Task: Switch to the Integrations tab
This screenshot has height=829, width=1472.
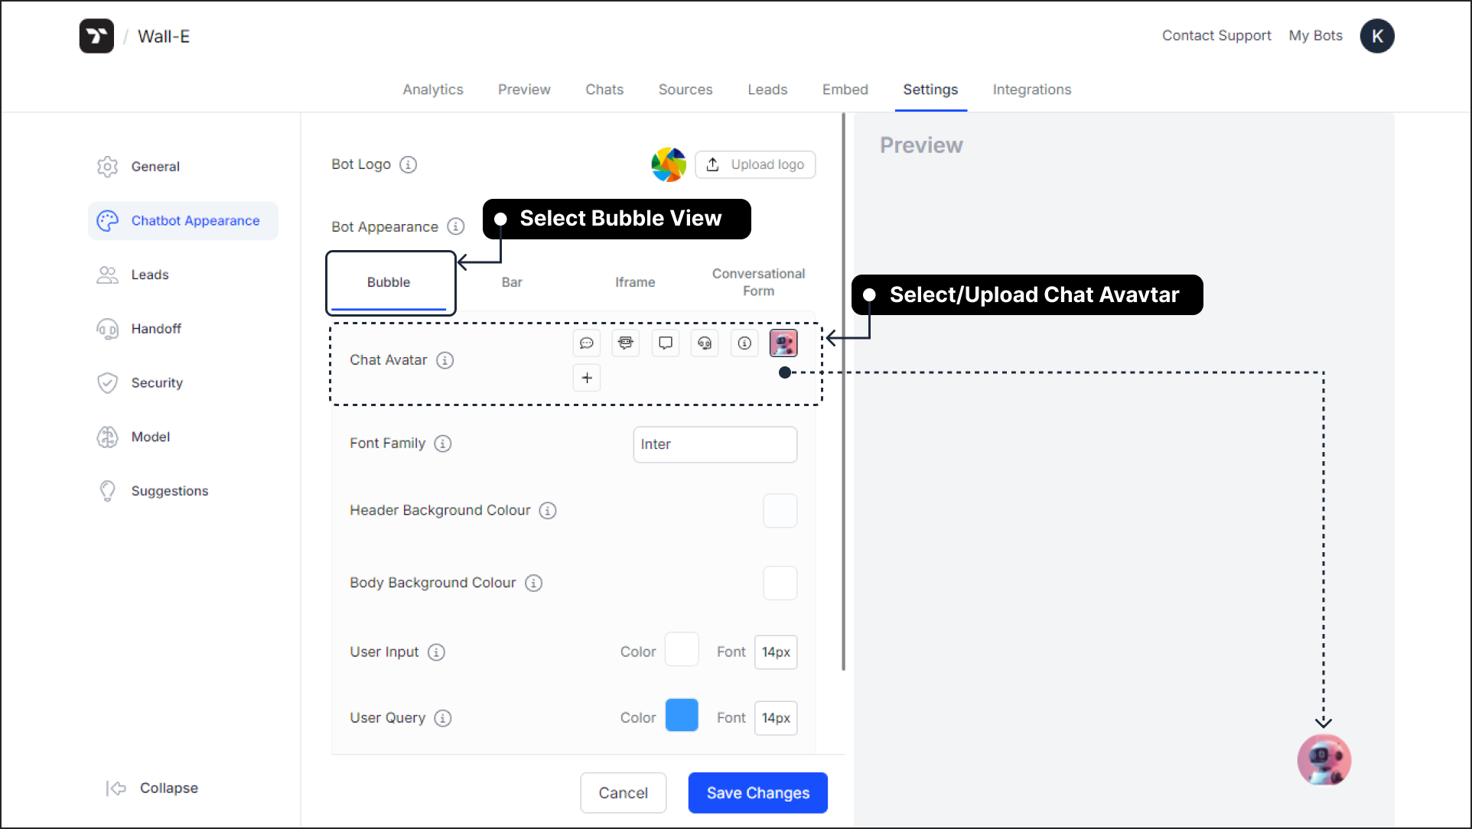Action: tap(1031, 90)
